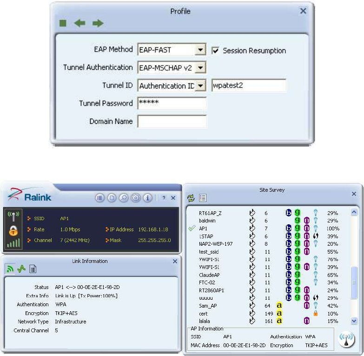This screenshot has height=356, width=364.
Task: Open the about info icon
Action: click(x=148, y=198)
